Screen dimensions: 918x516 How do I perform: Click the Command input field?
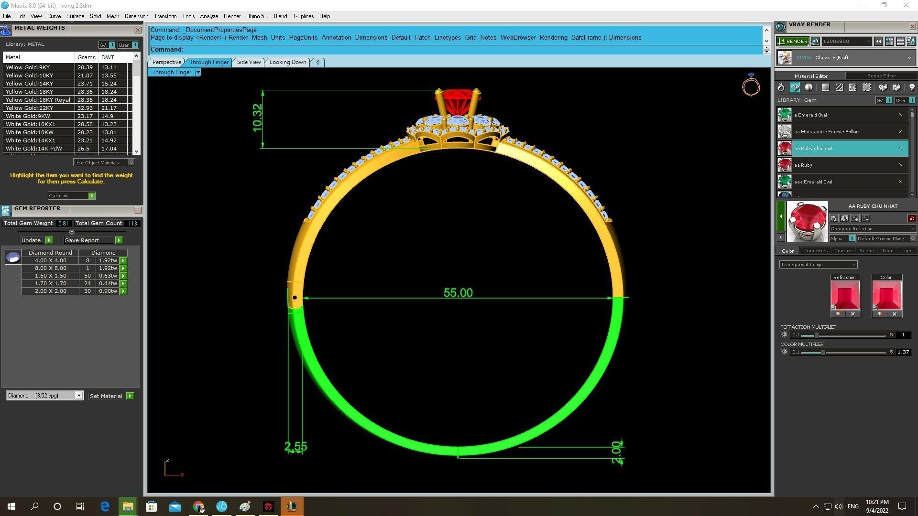coord(455,50)
